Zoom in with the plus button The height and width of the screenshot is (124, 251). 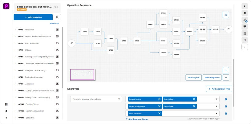click(226, 70)
